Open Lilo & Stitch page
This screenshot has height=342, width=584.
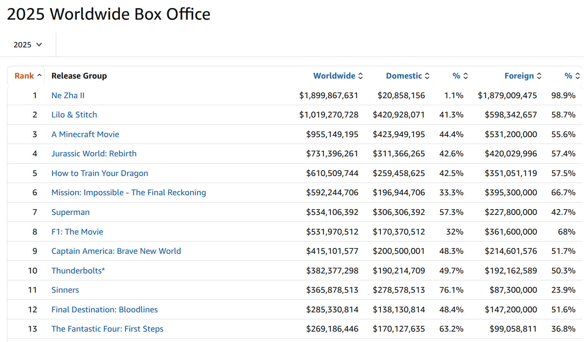(74, 115)
